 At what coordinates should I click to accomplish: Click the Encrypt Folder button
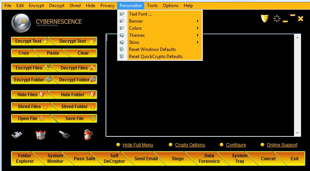tap(32, 80)
